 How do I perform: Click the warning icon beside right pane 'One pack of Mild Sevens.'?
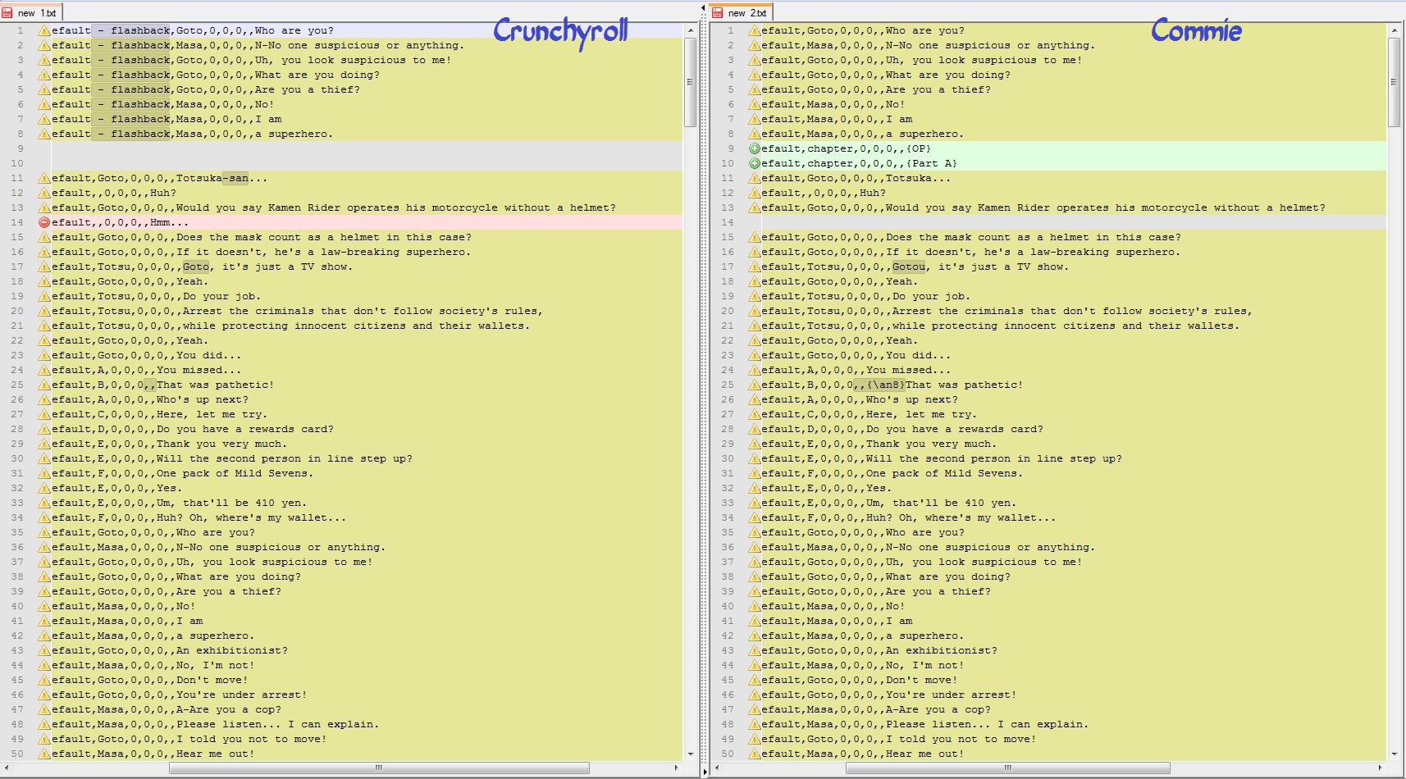tap(754, 473)
